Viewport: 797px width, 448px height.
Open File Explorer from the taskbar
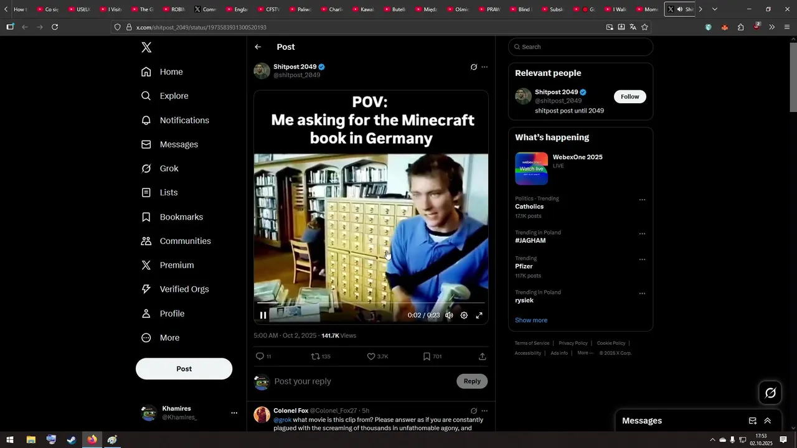point(31,440)
